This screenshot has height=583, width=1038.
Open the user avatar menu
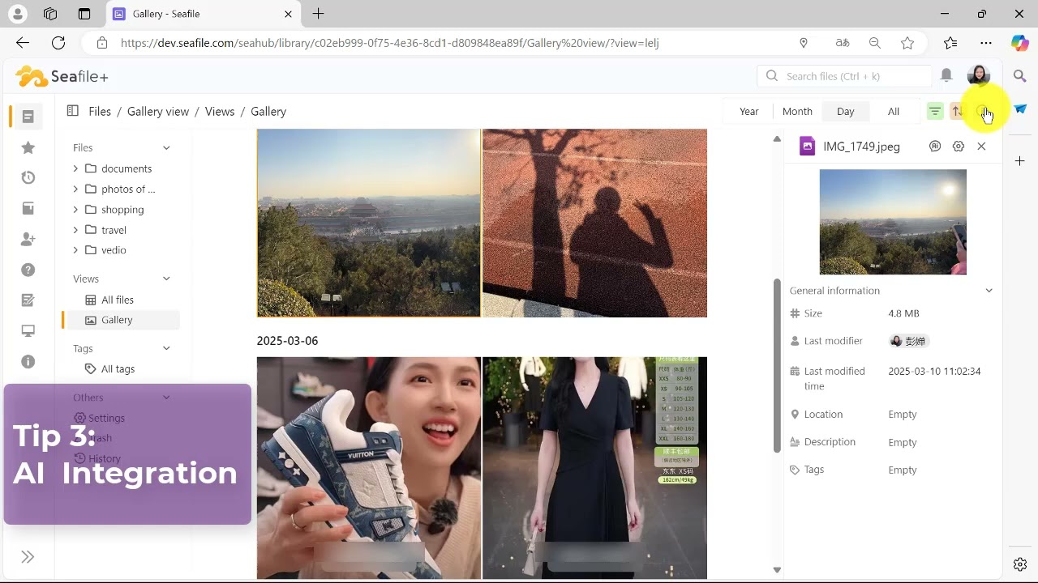pyautogui.click(x=979, y=75)
